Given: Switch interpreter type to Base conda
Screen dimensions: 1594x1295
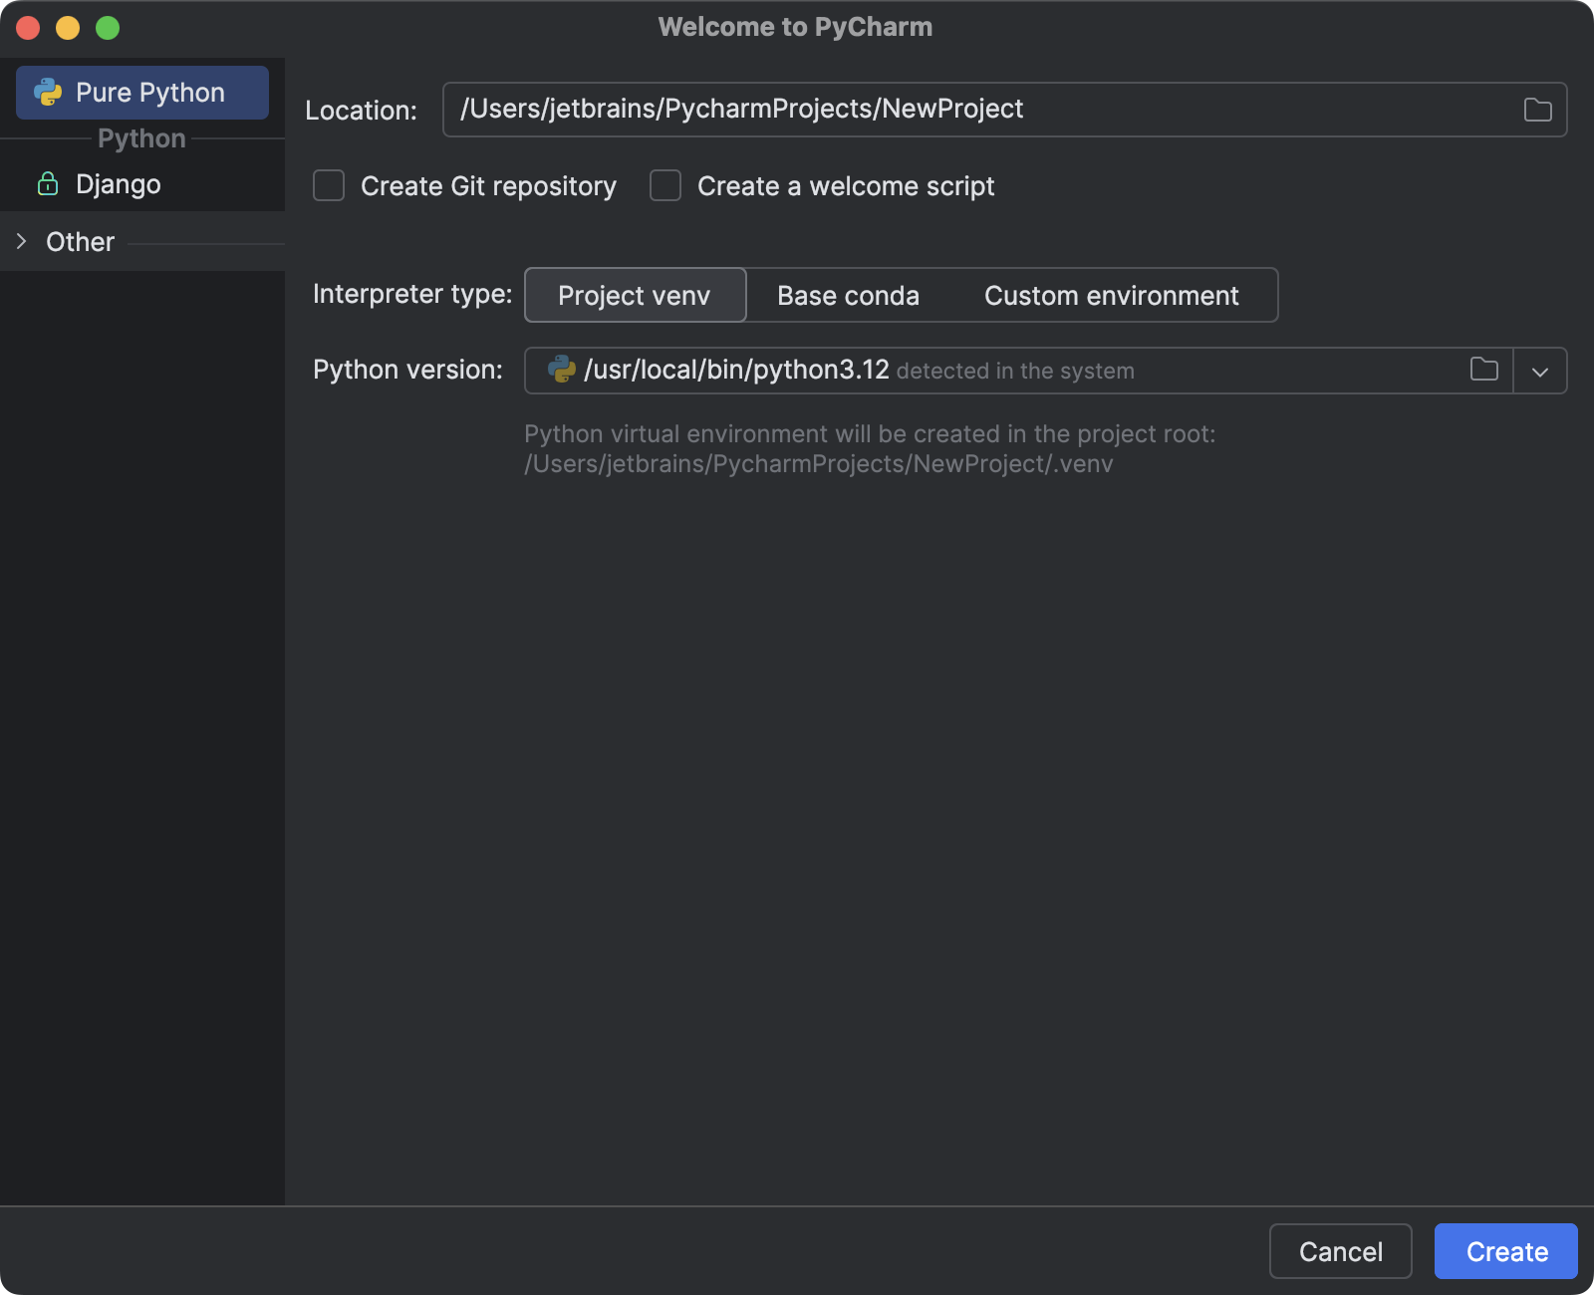Looking at the screenshot, I should [x=848, y=295].
